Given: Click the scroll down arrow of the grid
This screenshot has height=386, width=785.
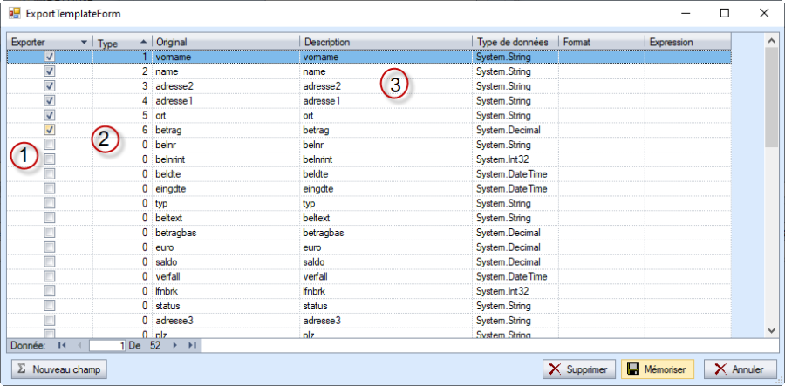Looking at the screenshot, I should point(770,330).
